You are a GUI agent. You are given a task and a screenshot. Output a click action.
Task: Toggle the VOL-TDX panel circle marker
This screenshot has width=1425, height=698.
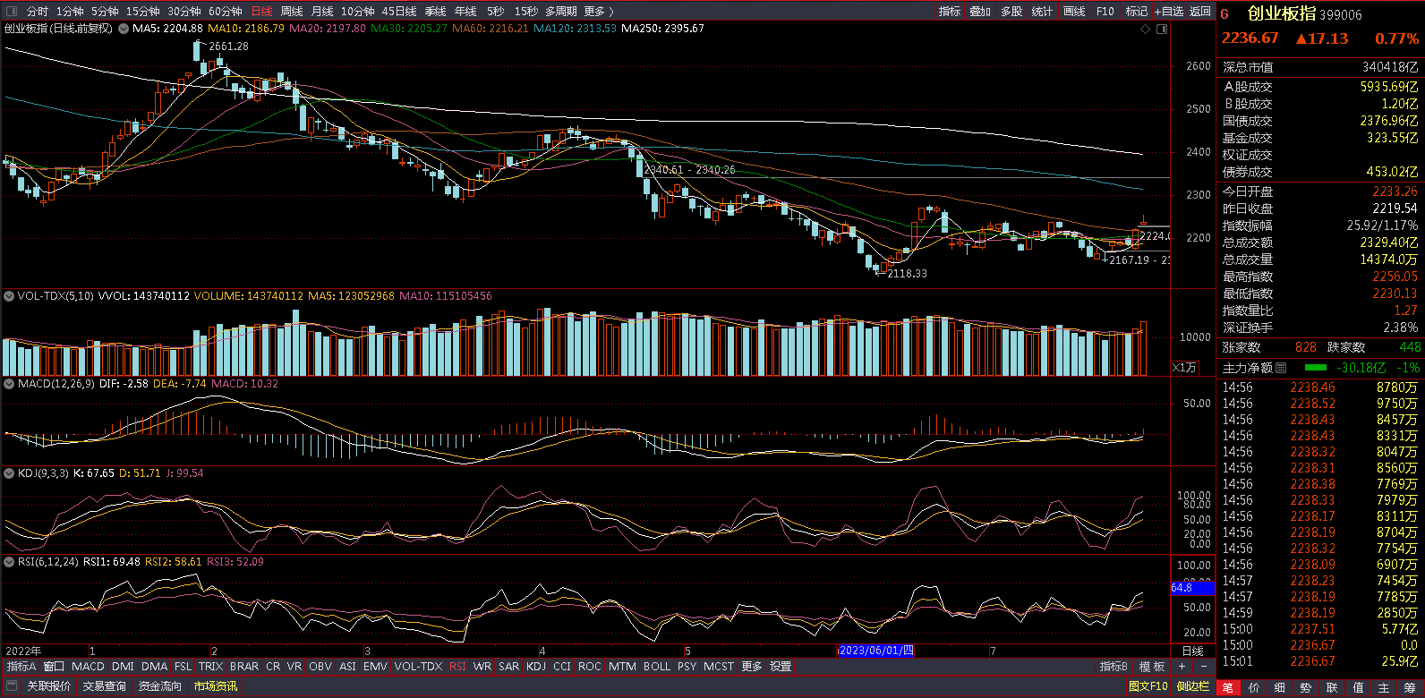coord(10,296)
